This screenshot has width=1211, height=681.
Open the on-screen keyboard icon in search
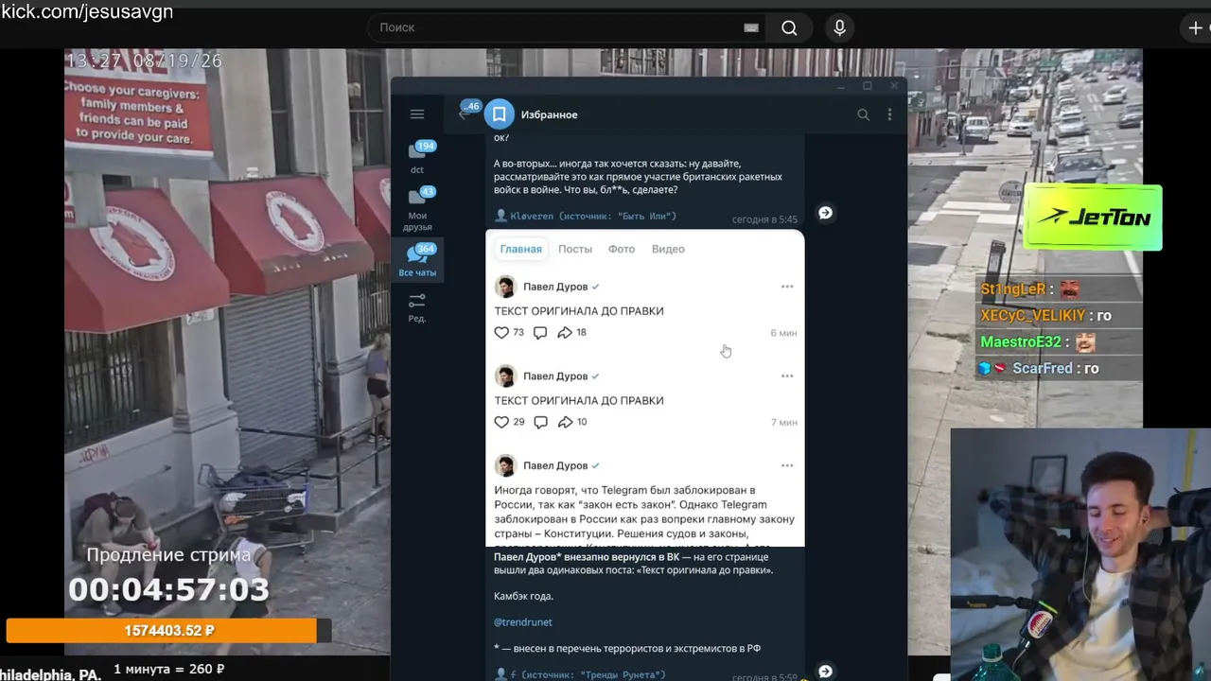(751, 27)
